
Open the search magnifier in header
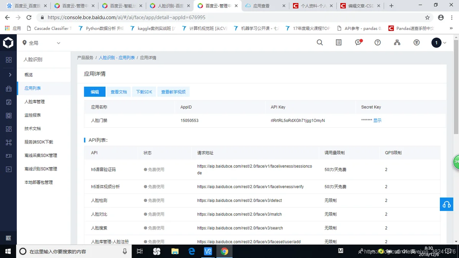(x=320, y=42)
